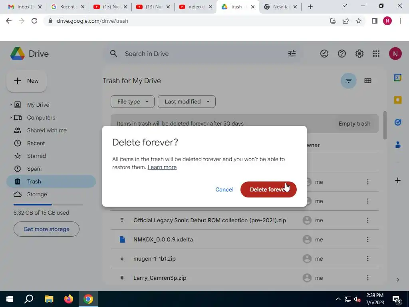Image resolution: width=409 pixels, height=307 pixels.
Task: Open the Help question mark icon
Action: [x=342, y=54]
